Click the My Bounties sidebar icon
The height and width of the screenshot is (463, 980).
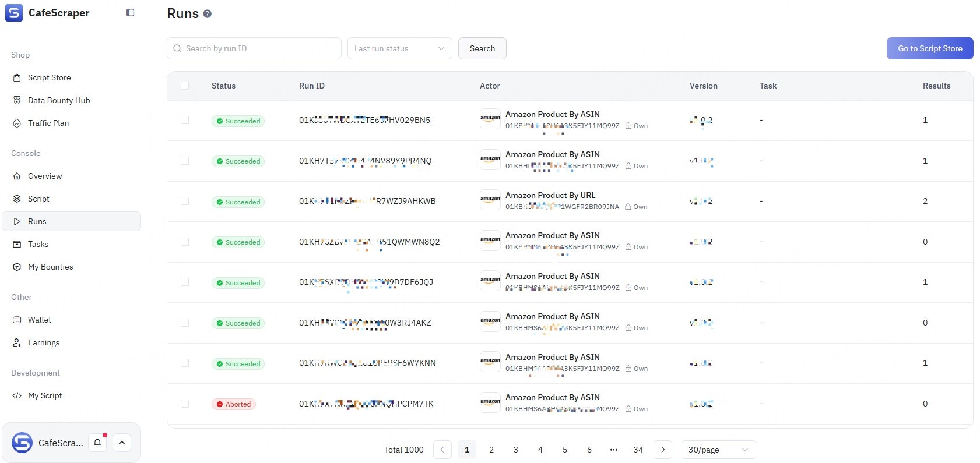[17, 267]
